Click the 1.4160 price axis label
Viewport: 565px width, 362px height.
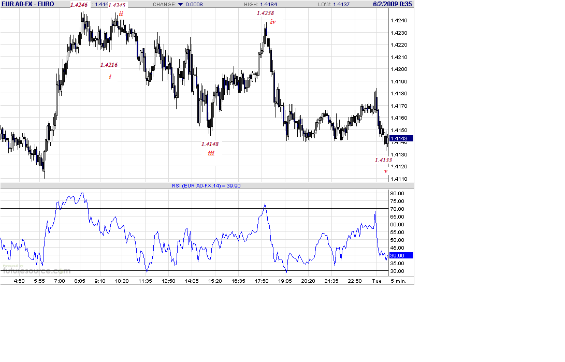(x=399, y=118)
